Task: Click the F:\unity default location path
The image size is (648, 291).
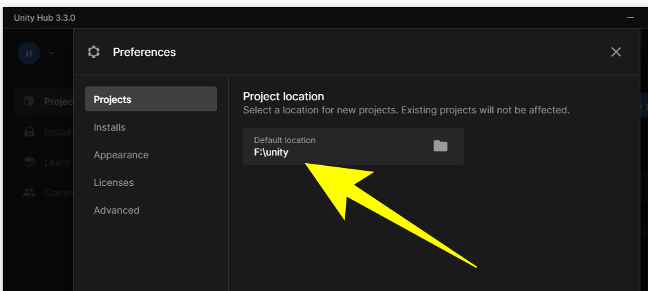Action: (271, 152)
